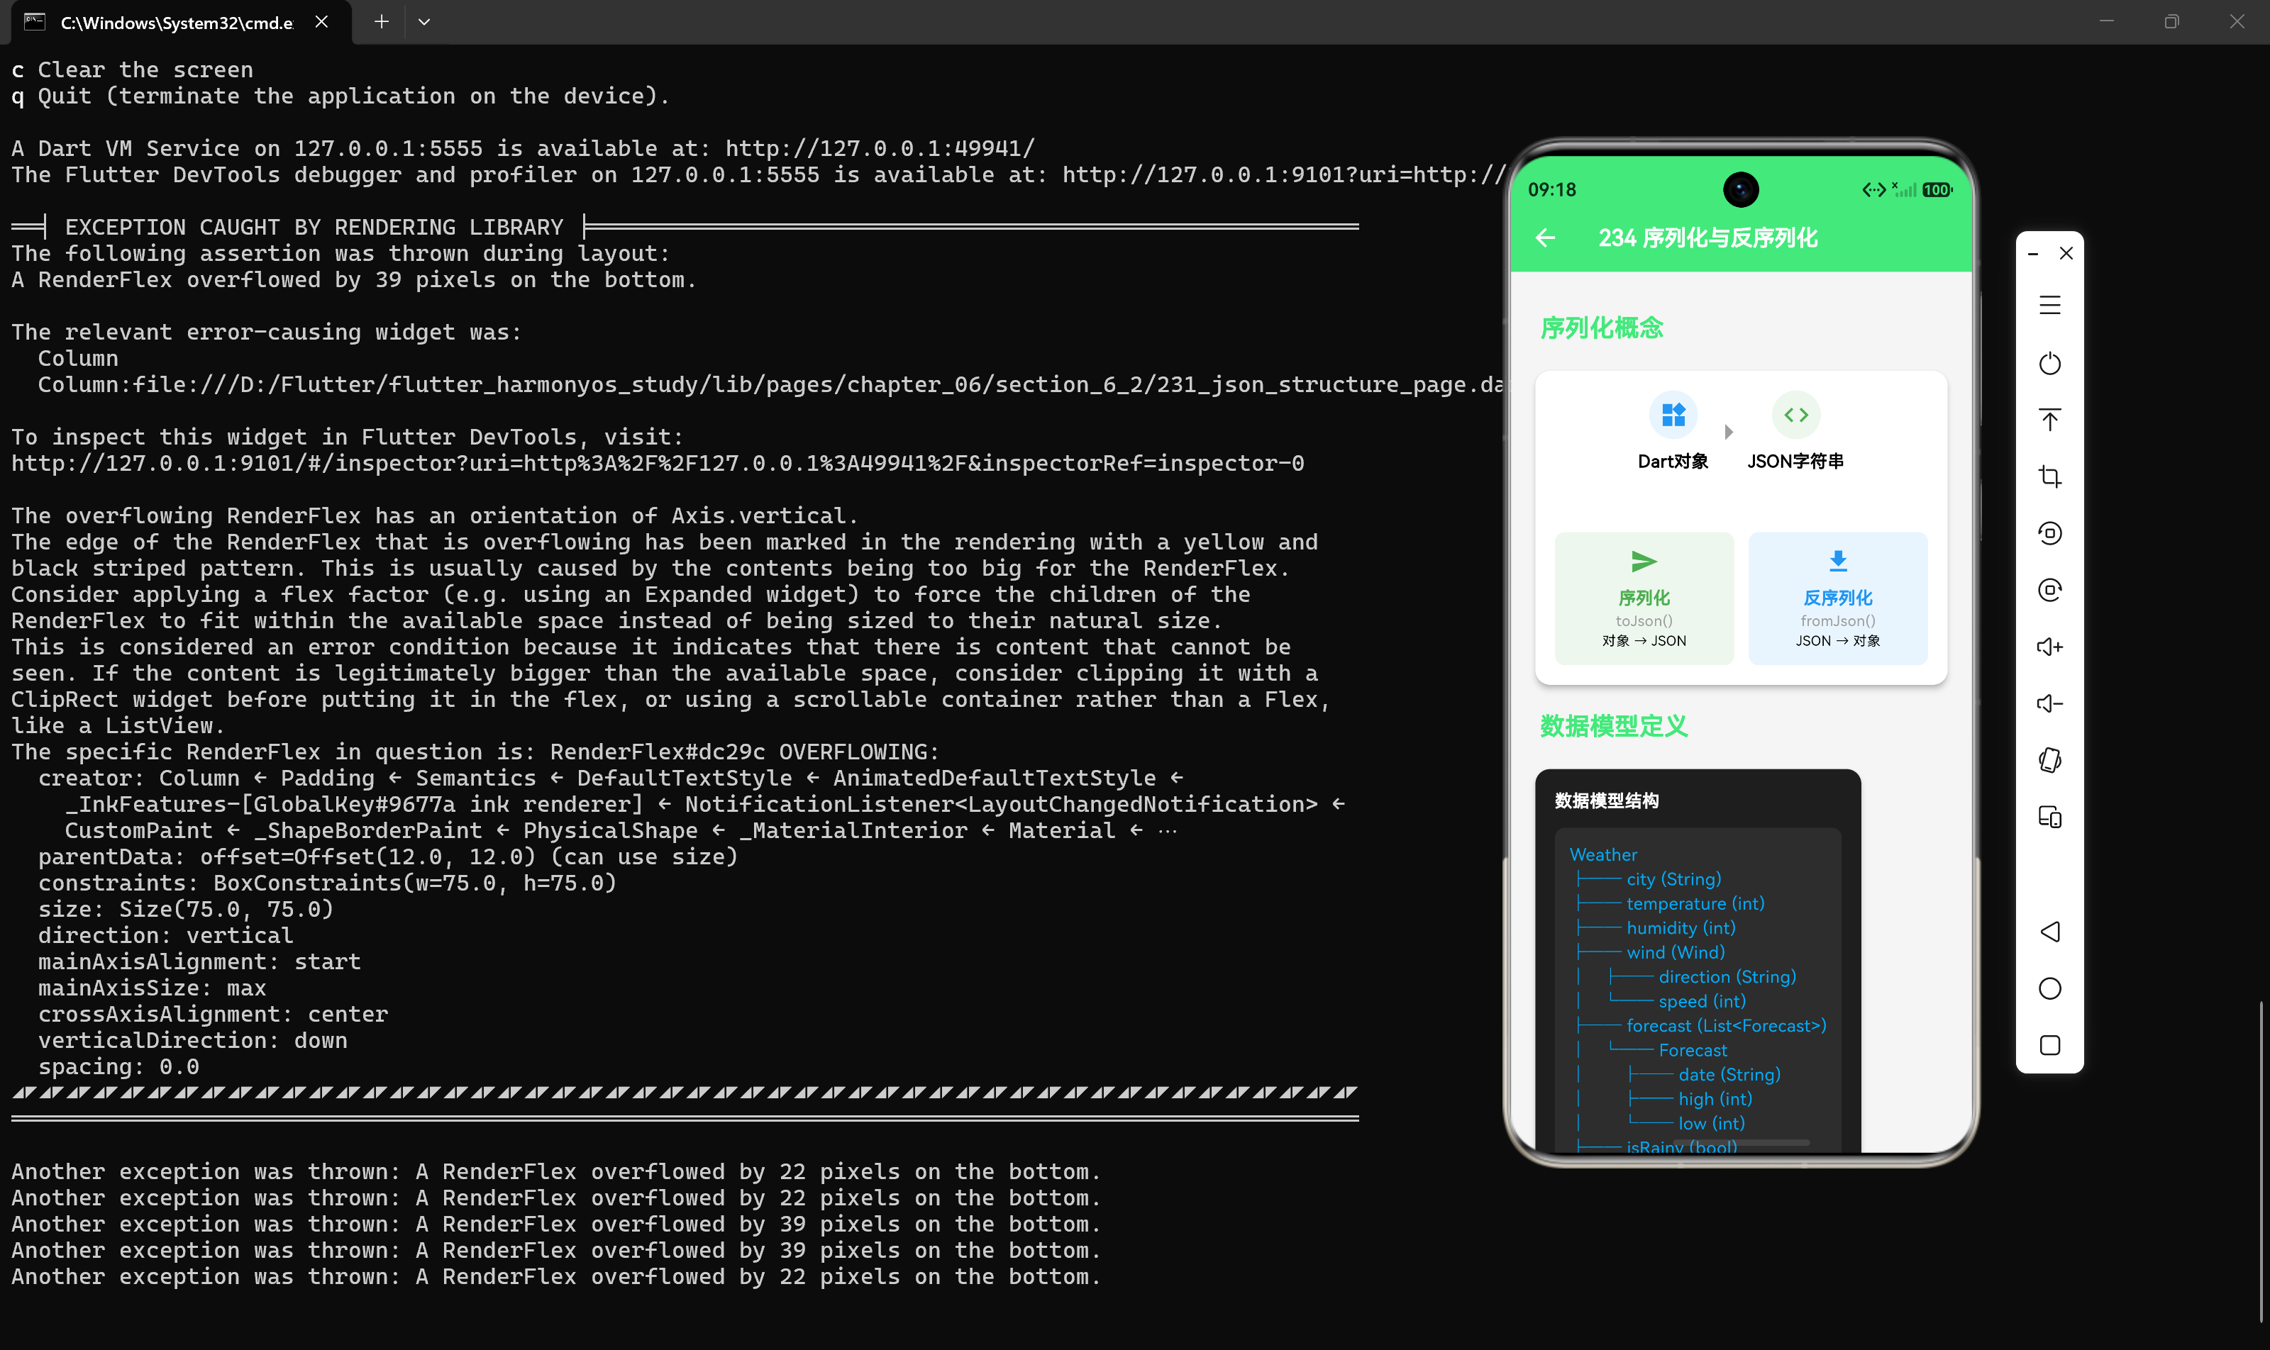The image size is (2270, 1350).
Task: Click the Dart VM Service URL 127.0.0.1:49941
Action: coord(879,148)
